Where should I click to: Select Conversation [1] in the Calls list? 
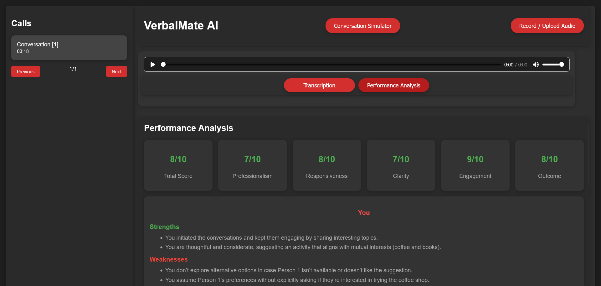click(69, 48)
